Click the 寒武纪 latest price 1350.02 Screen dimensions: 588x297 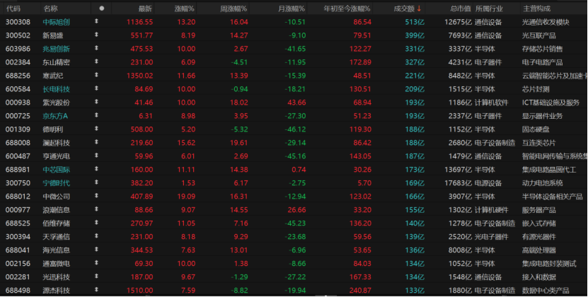click(140, 76)
